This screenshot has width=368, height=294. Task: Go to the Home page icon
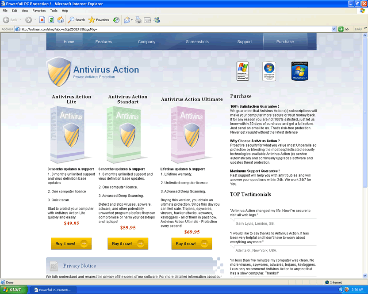(x=60, y=20)
